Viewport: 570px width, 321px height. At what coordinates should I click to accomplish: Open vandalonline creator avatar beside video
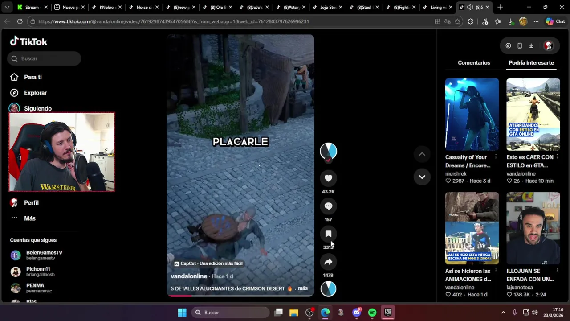pos(328,152)
